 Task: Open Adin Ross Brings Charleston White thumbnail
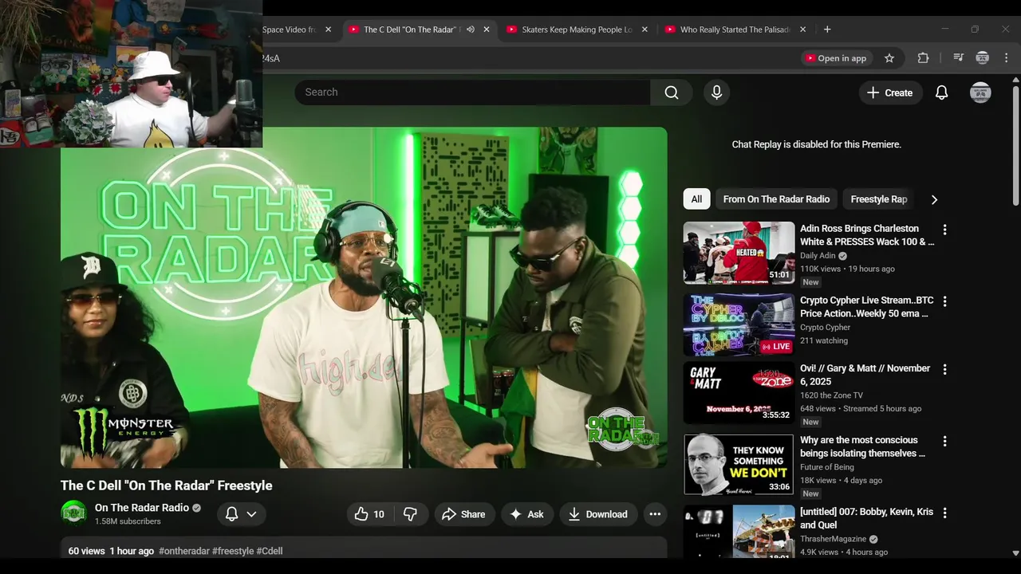pyautogui.click(x=739, y=253)
